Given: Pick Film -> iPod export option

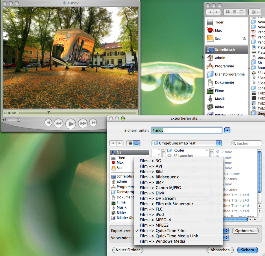Looking at the screenshot, I should (x=152, y=215).
